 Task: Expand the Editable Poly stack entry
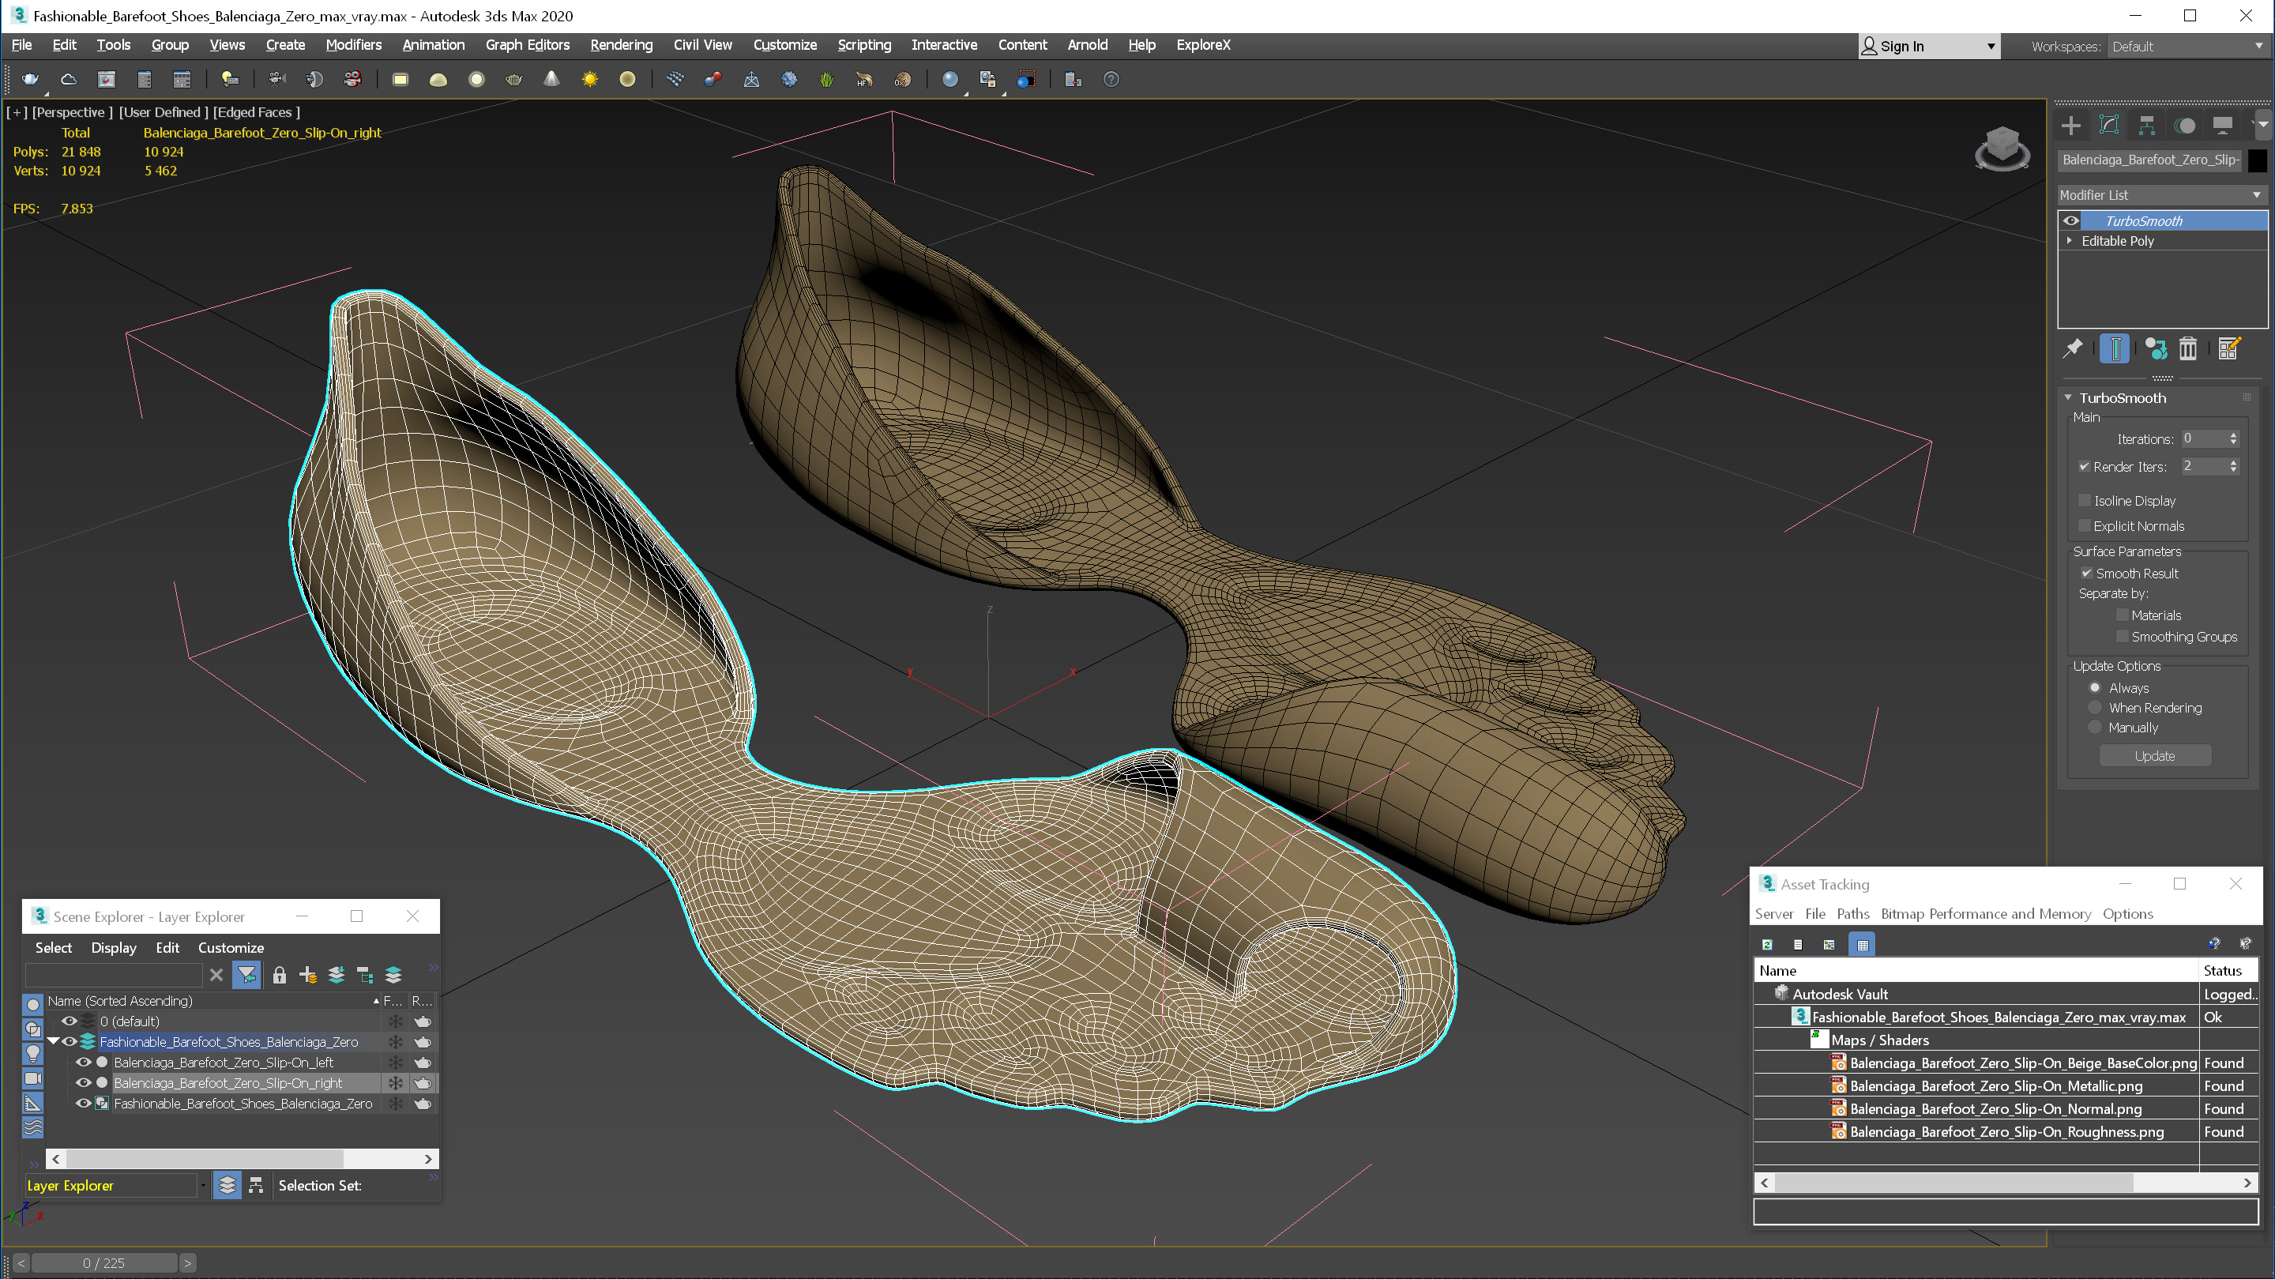[x=2070, y=240]
